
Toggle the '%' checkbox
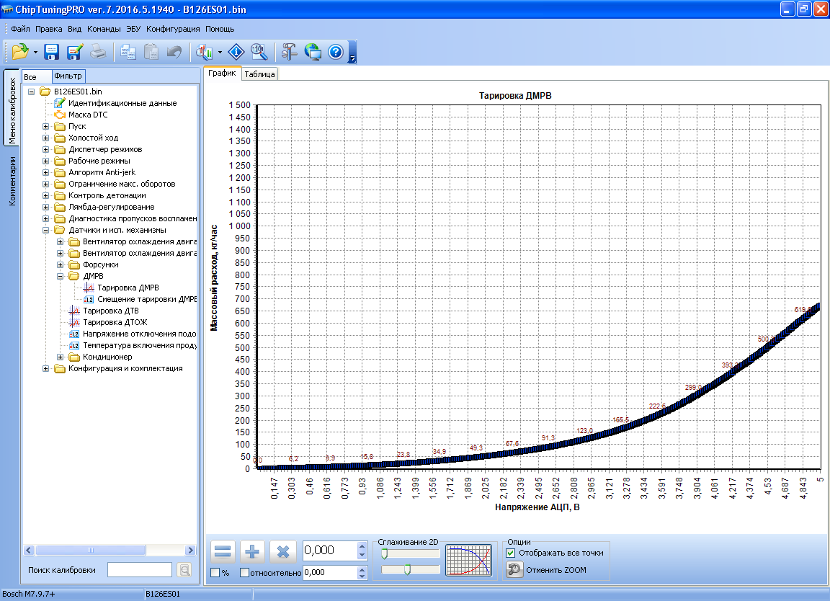coord(215,573)
